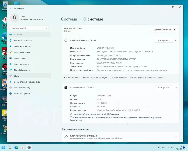Click the Time & language globe icon

pyautogui.click(x=11, y=70)
